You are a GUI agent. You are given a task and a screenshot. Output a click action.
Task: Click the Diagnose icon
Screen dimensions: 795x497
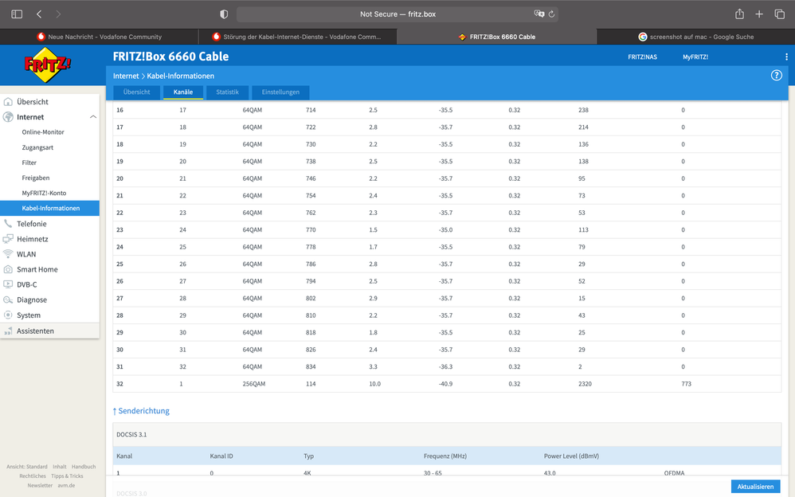8,299
